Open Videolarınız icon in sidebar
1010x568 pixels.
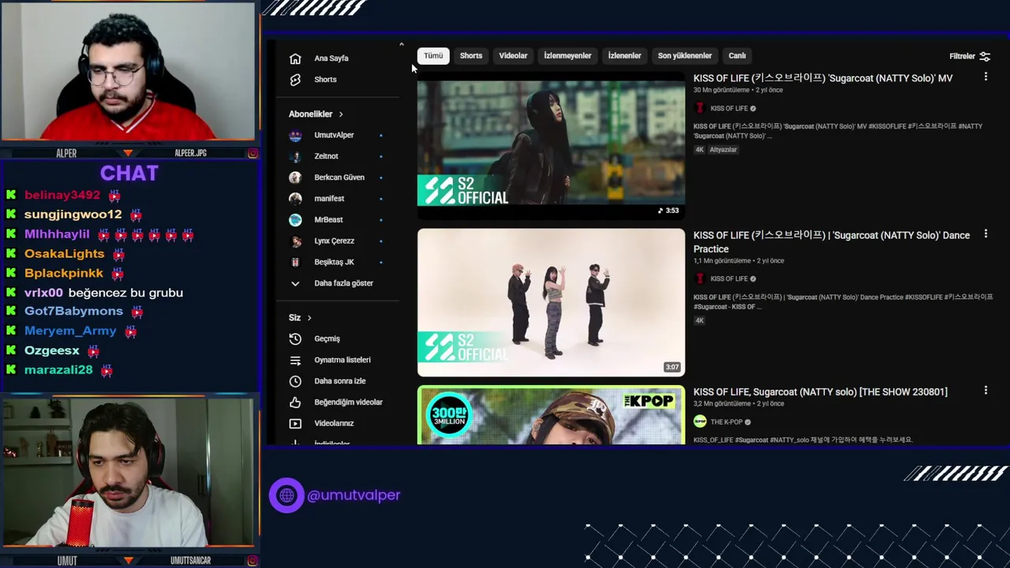tap(295, 424)
